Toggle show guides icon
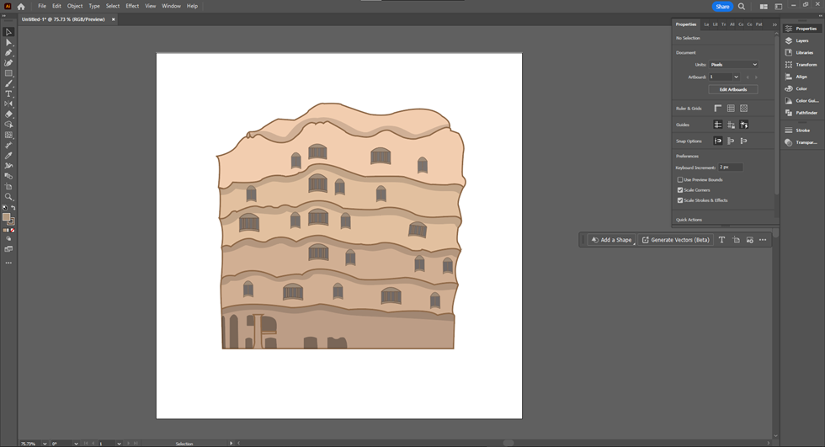This screenshot has width=825, height=447. click(x=717, y=125)
